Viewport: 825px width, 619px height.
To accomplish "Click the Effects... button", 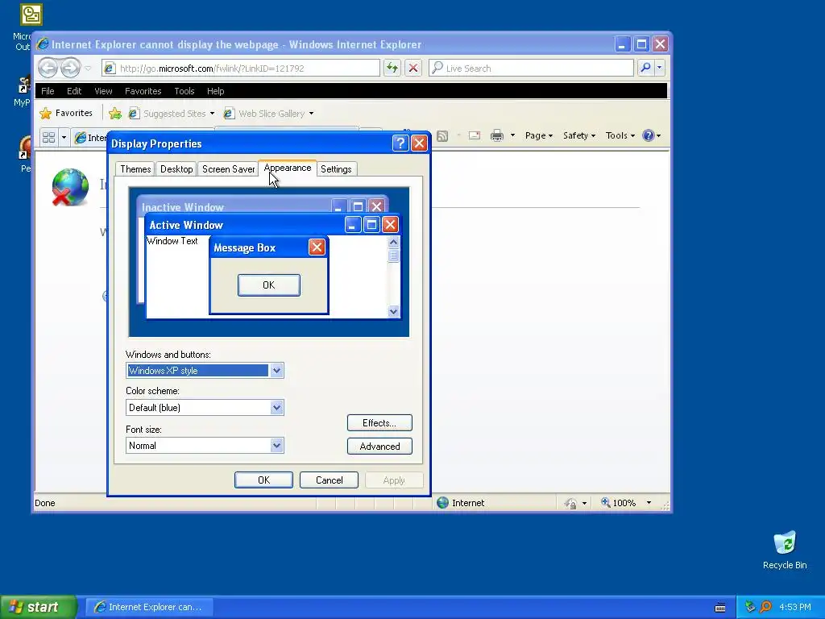I will [x=379, y=422].
